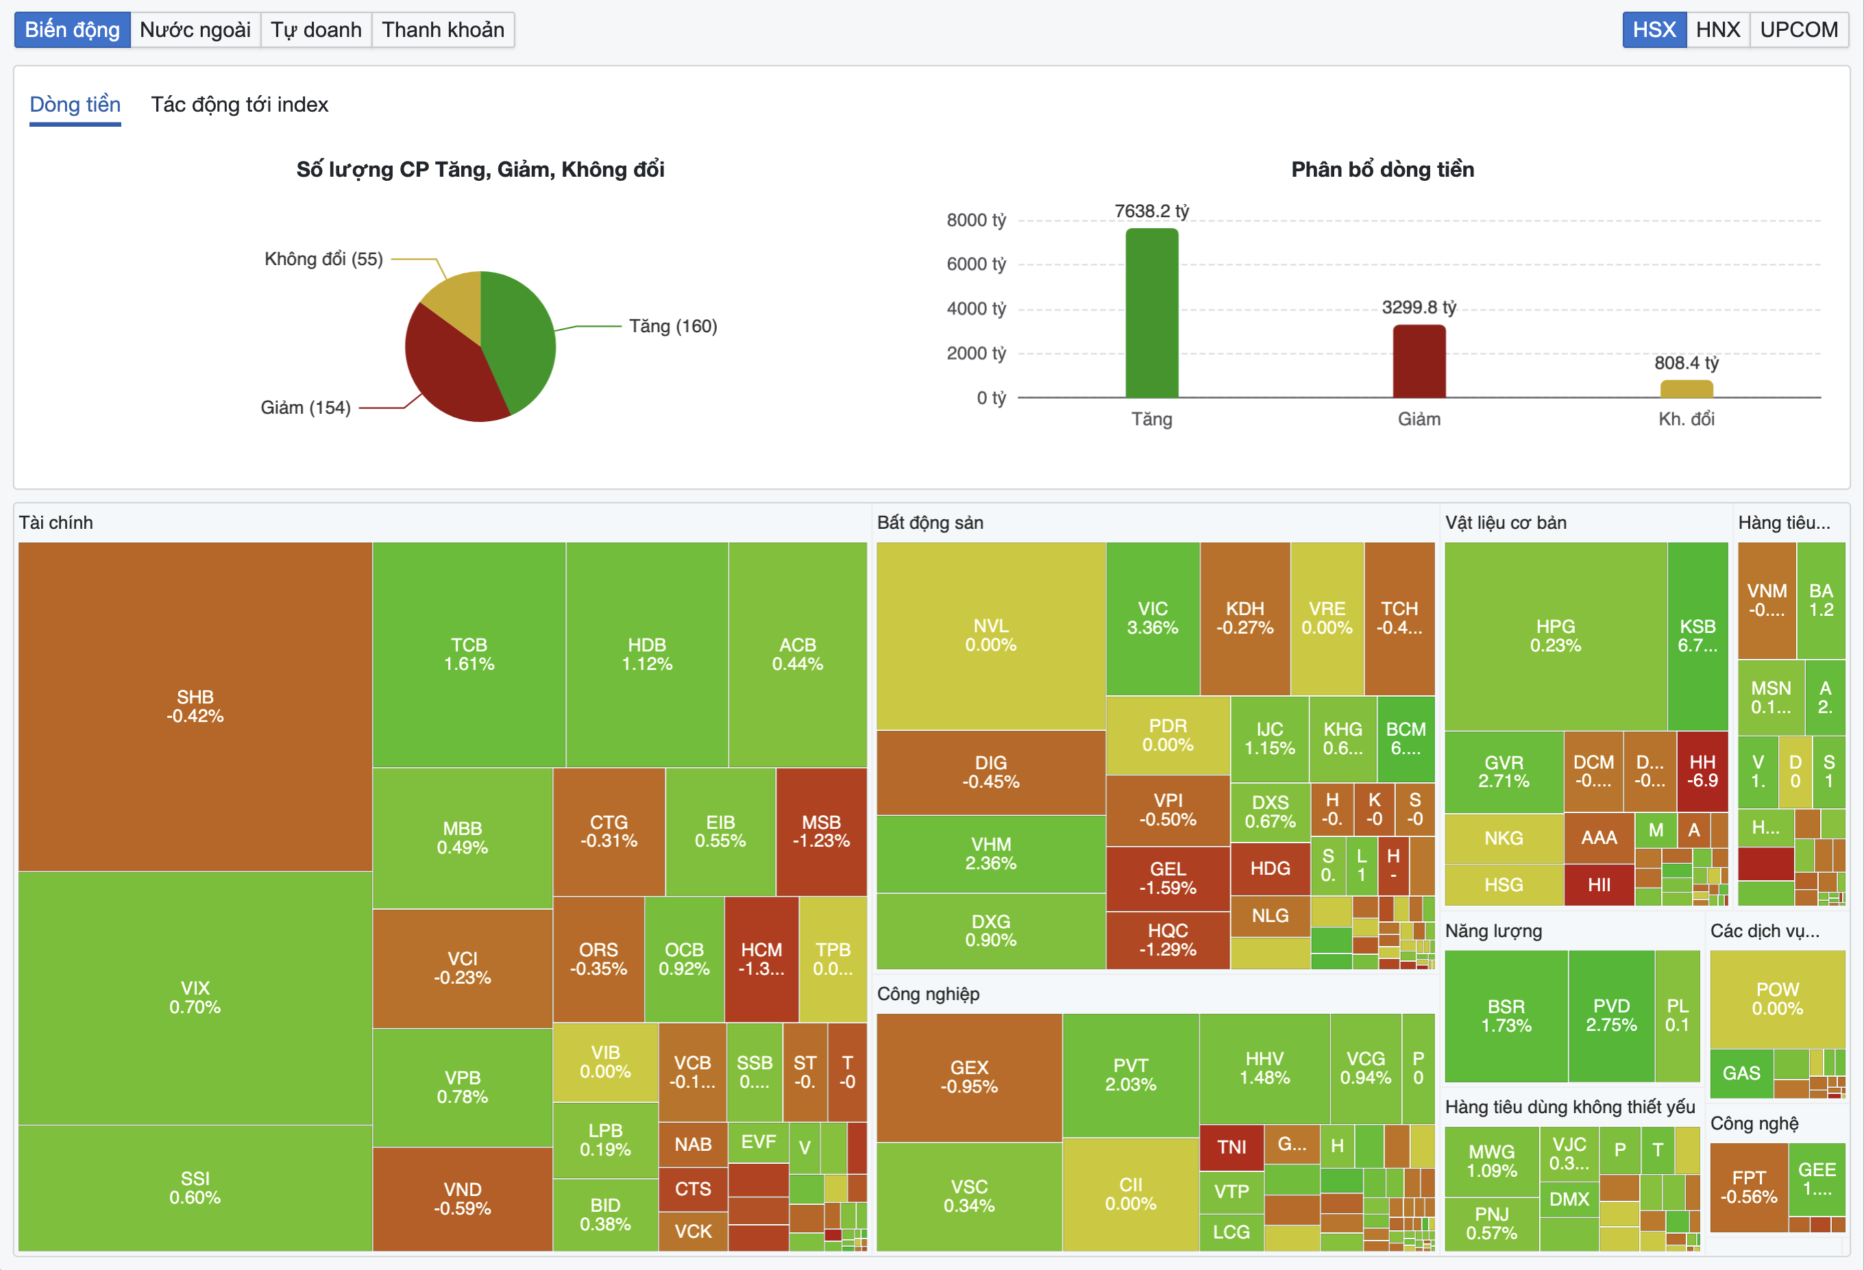Screen dimensions: 1864x1270
Task: Click the VPB 0.78% cell
Action: (x=463, y=1087)
